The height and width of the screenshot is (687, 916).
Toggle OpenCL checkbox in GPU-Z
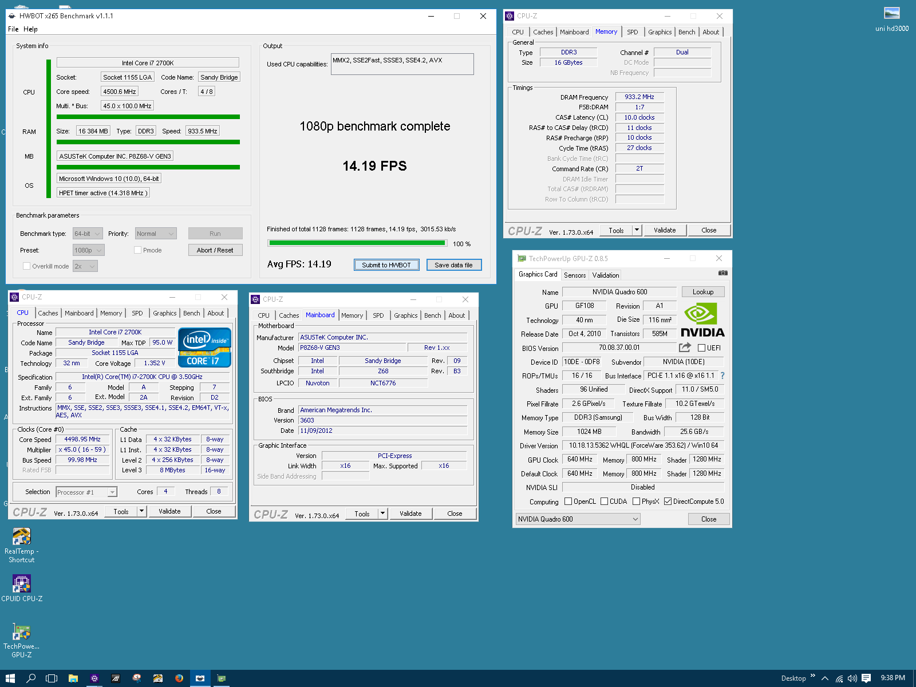click(x=568, y=502)
